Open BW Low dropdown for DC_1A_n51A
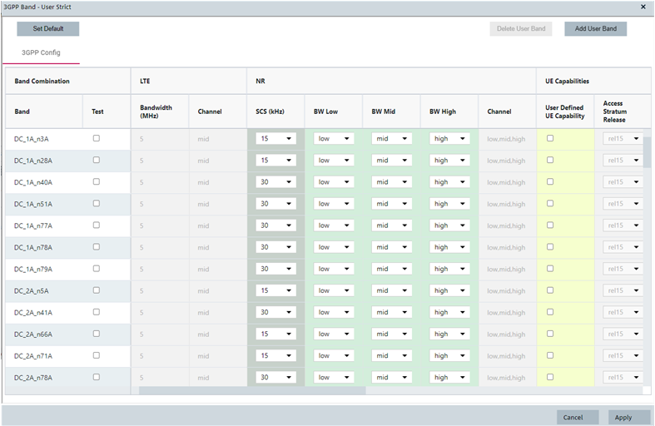The height and width of the screenshot is (426, 655). click(334, 204)
